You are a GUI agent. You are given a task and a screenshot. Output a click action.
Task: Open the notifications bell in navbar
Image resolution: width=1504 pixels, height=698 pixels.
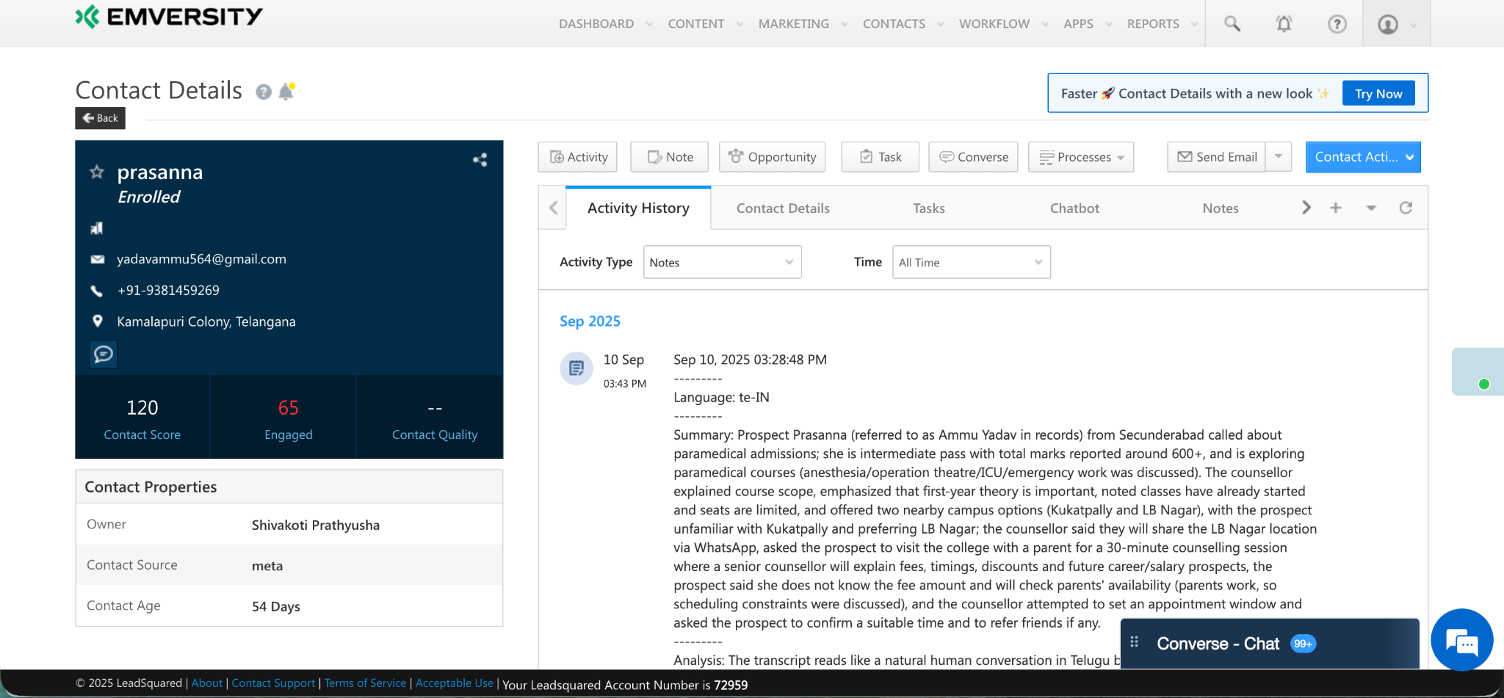tap(1284, 23)
